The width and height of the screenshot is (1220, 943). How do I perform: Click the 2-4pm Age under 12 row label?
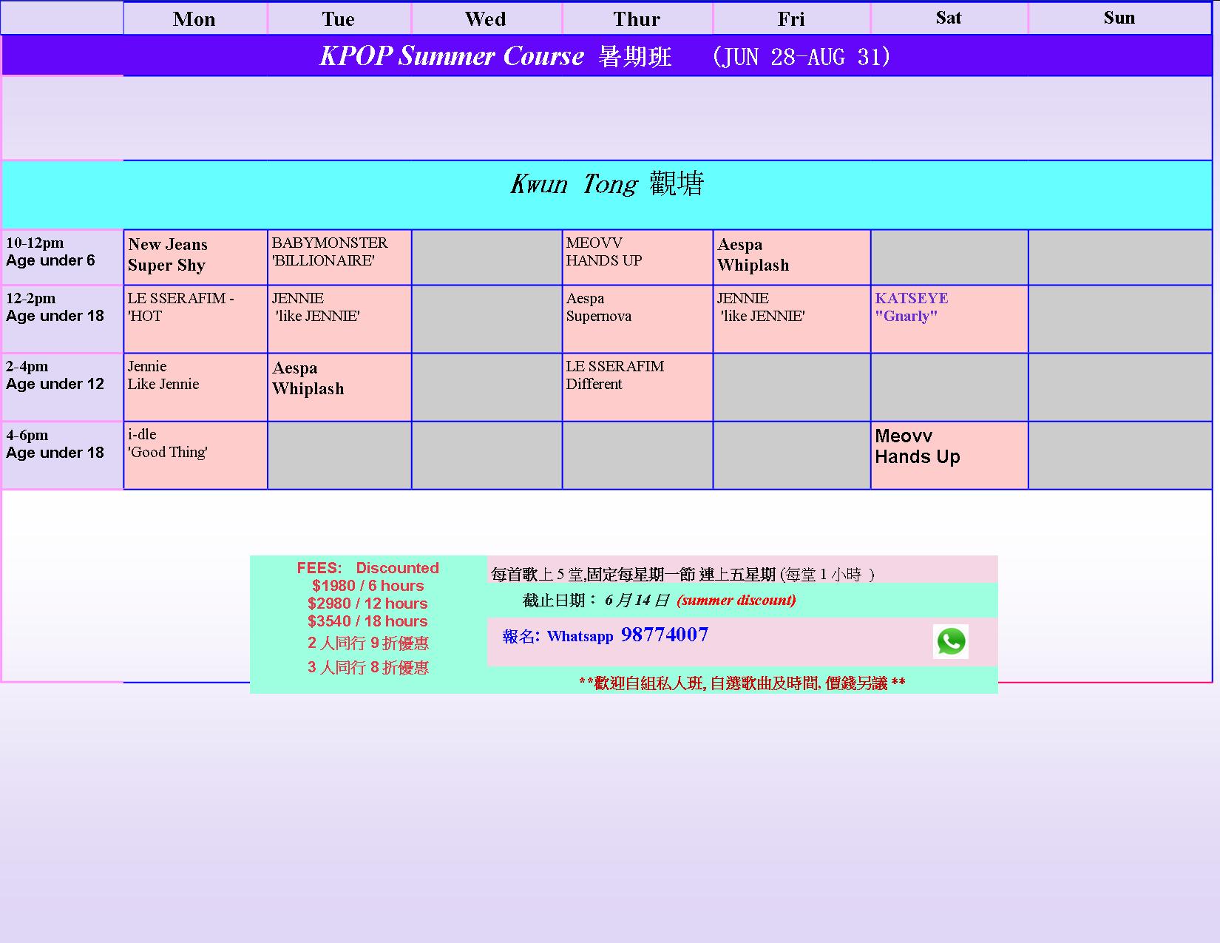tap(62, 387)
